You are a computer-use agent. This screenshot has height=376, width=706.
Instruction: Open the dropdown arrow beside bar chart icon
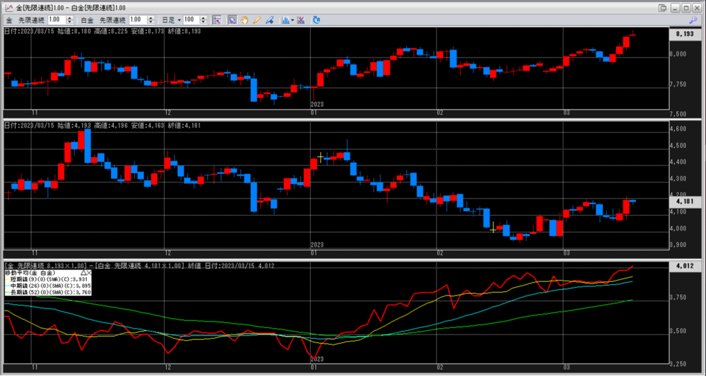tap(292, 20)
